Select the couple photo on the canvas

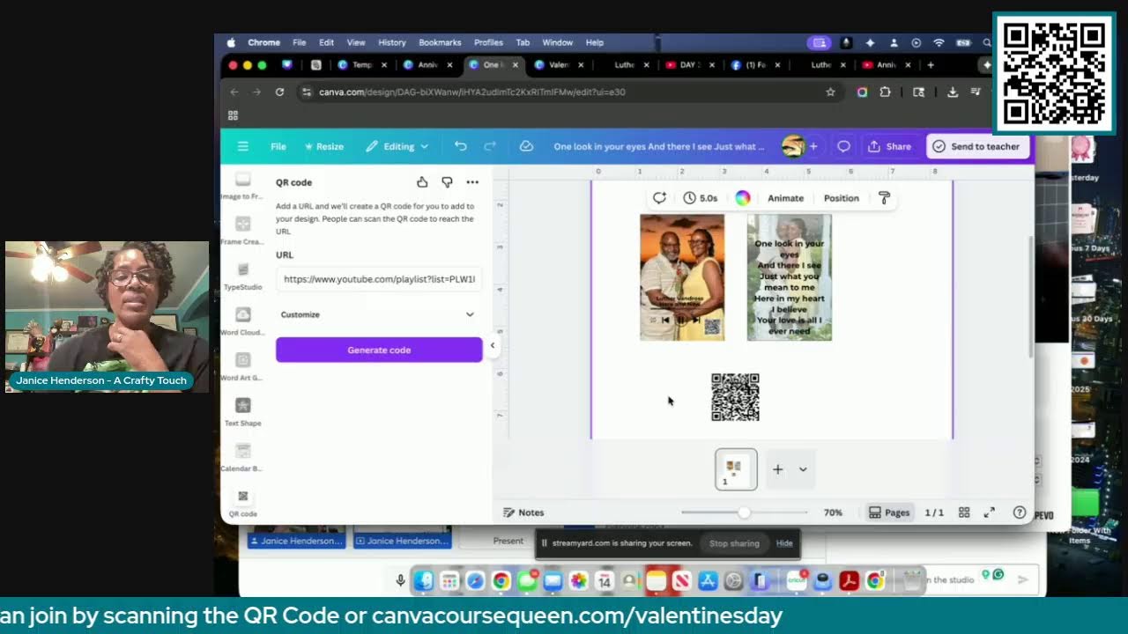point(682,277)
